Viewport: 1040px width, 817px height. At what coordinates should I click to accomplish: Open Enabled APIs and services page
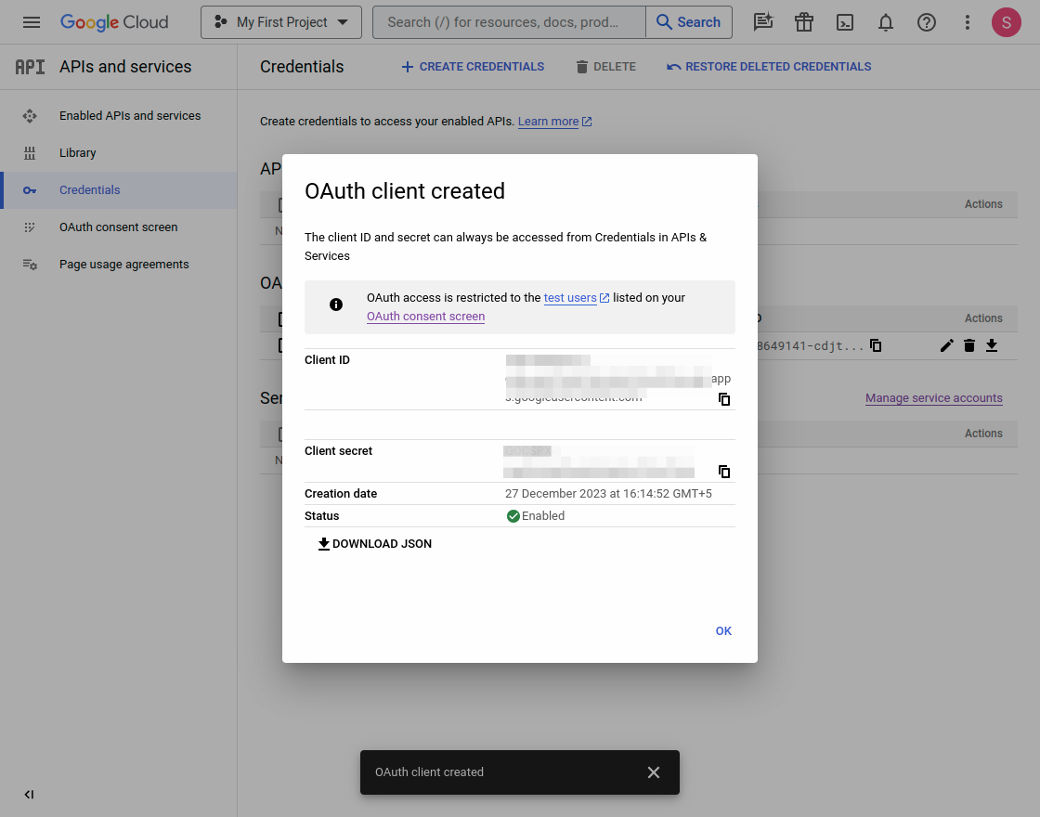coord(130,115)
